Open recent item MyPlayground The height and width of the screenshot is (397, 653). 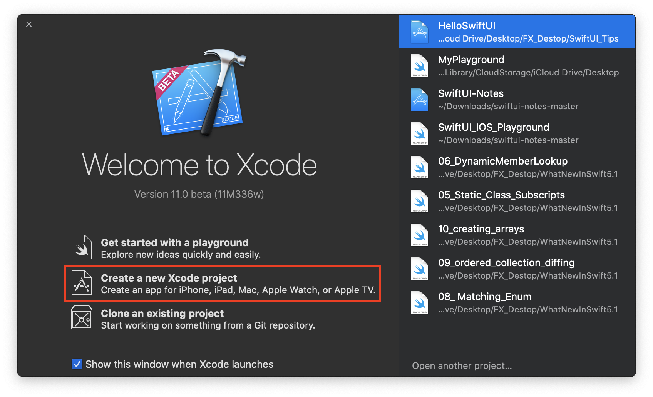pyautogui.click(x=517, y=65)
